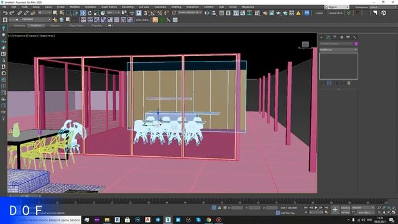Image resolution: width=398 pixels, height=224 pixels.
Task: Choose the Rectangular Selection Region tool
Action: tap(68, 13)
